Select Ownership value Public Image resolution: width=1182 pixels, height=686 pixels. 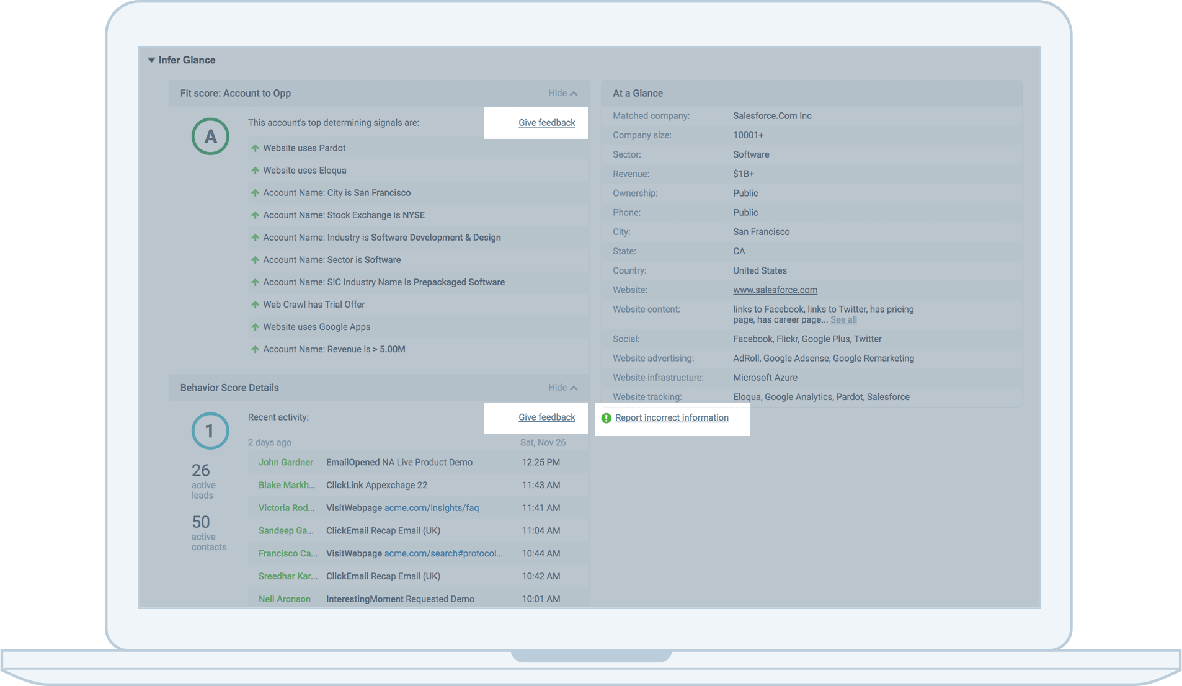745,194
